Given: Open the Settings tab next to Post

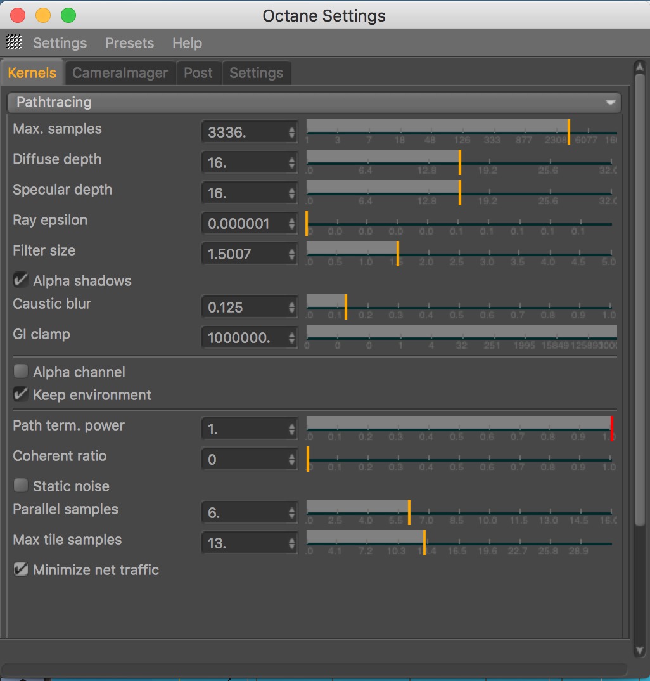Looking at the screenshot, I should tap(256, 72).
